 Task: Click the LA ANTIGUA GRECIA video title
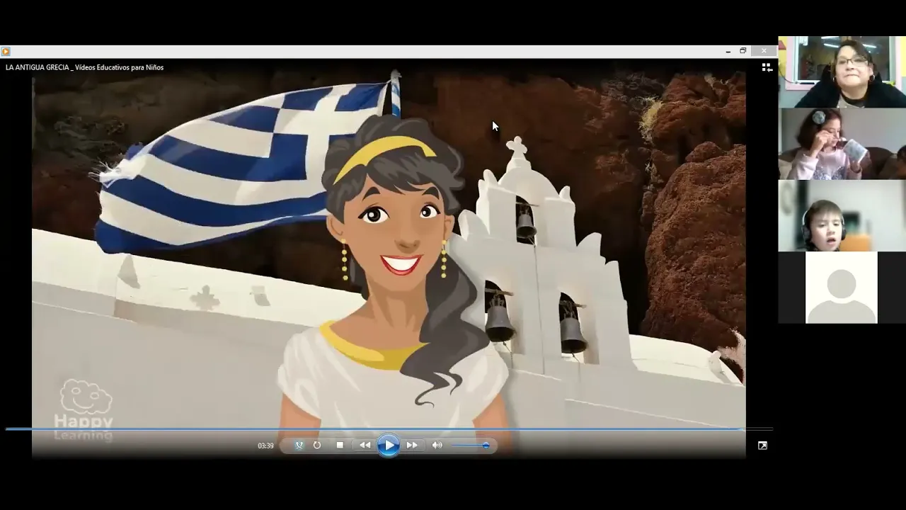coord(84,67)
